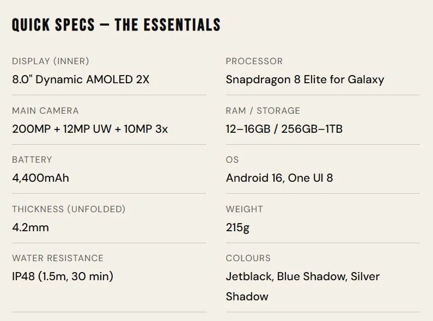This screenshot has height=321, width=433.
Task: Click Snapdragon 8 Elite for Galaxy text
Action: click(x=305, y=79)
